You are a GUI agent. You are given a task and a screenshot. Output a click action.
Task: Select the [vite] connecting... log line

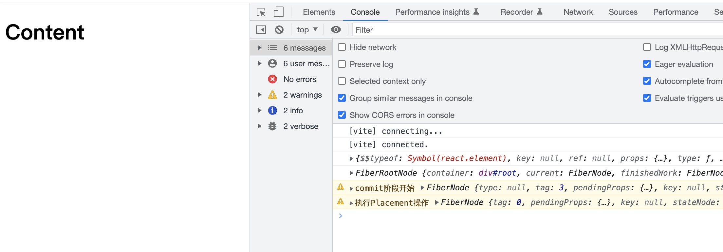396,131
